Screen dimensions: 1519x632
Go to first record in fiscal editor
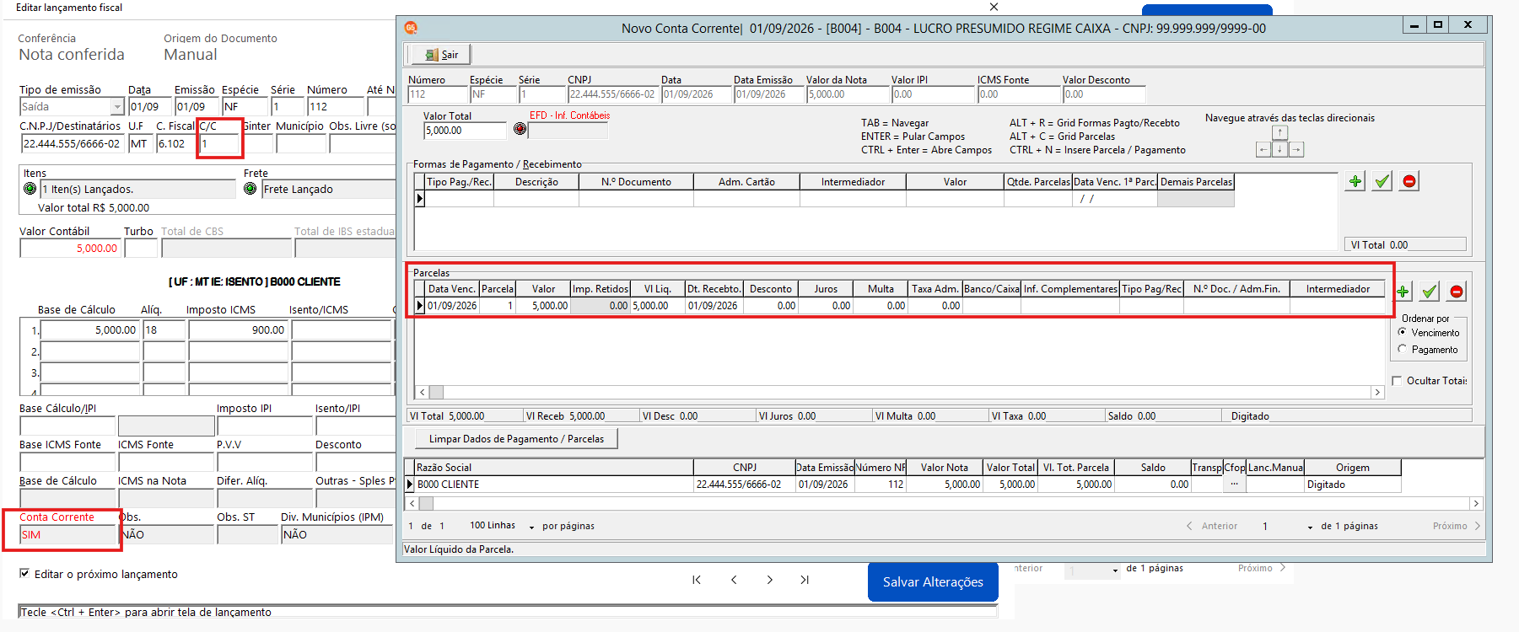697,580
